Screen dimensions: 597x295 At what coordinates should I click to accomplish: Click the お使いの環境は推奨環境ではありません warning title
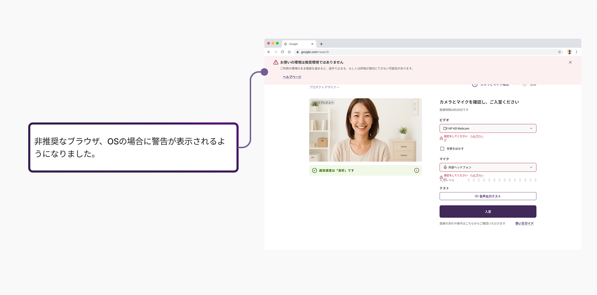[x=312, y=62]
